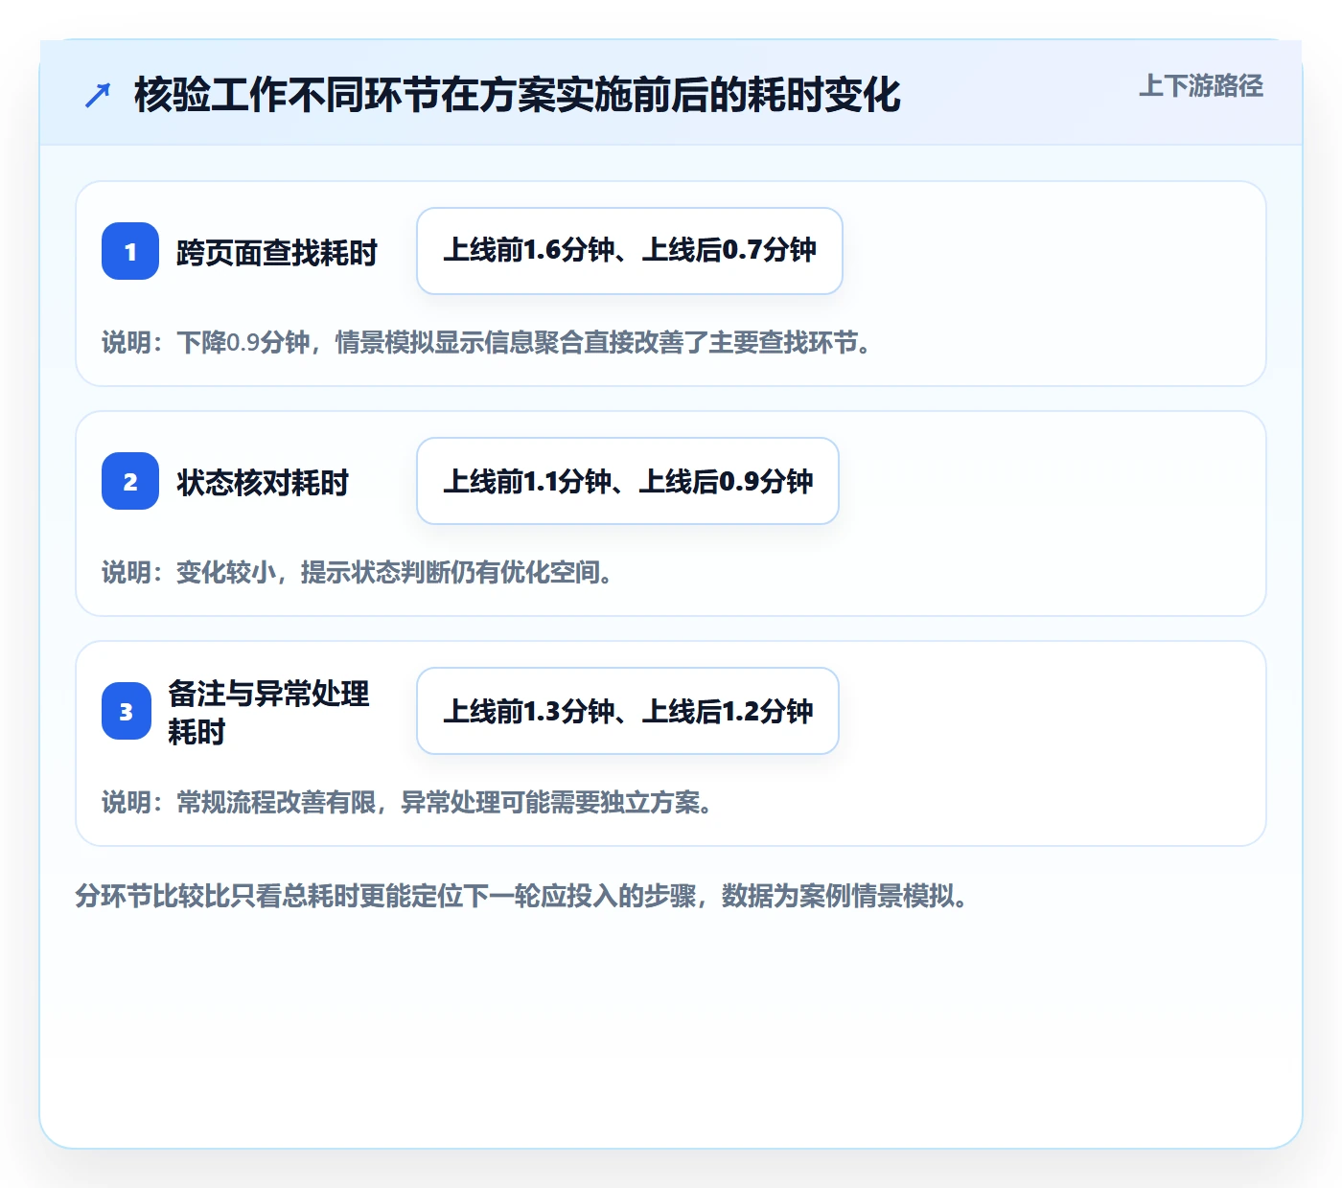This screenshot has width=1342, height=1188.
Task: Select the card title about 核验工作 耗时变化
Action: point(518,95)
